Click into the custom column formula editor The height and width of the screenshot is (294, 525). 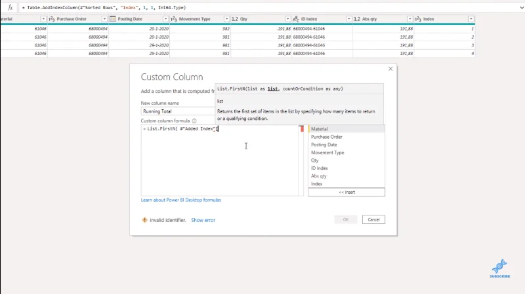pos(220,160)
